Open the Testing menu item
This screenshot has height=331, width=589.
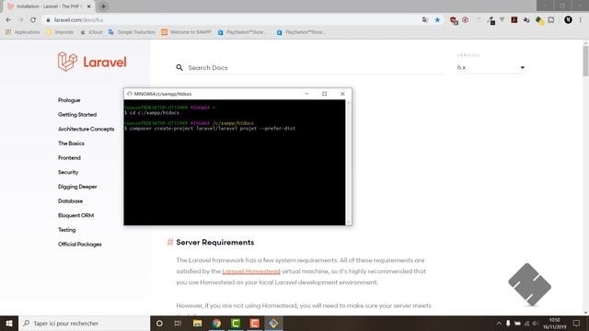(67, 230)
